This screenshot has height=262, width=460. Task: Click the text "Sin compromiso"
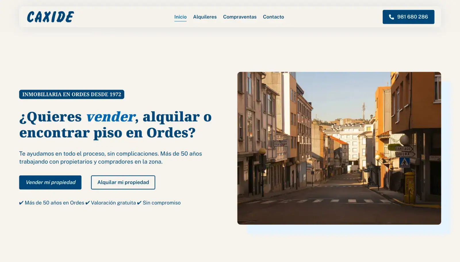click(162, 203)
